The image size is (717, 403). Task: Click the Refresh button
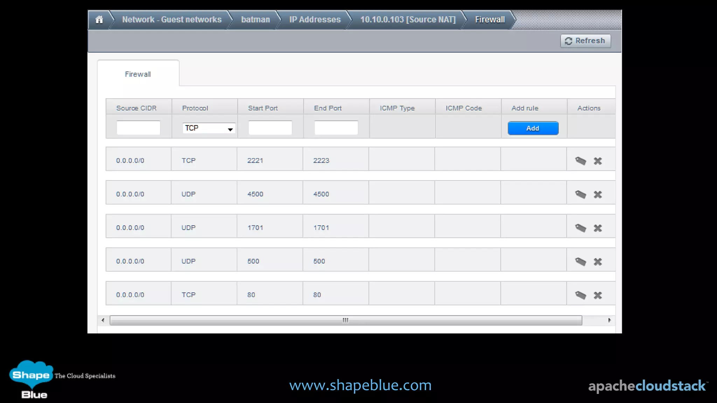click(585, 41)
